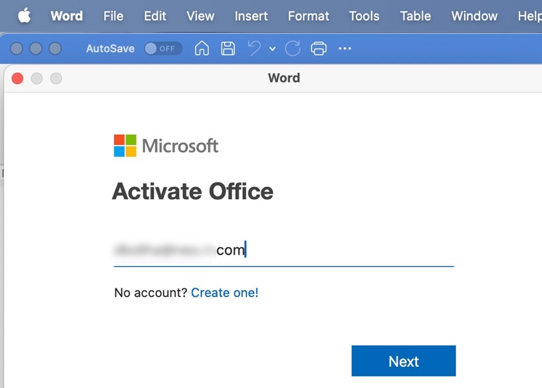Screen dimensions: 542x388
Task: Click the AutoSave label
Action: click(x=110, y=49)
